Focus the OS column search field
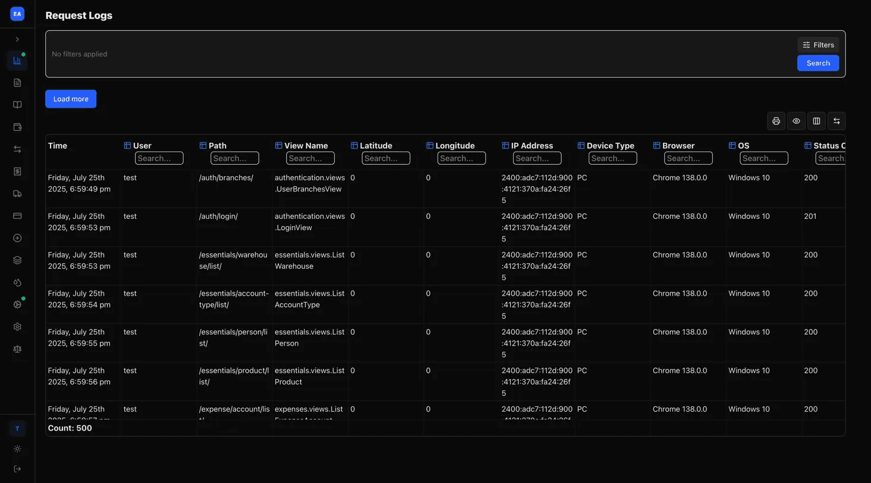 [764, 158]
